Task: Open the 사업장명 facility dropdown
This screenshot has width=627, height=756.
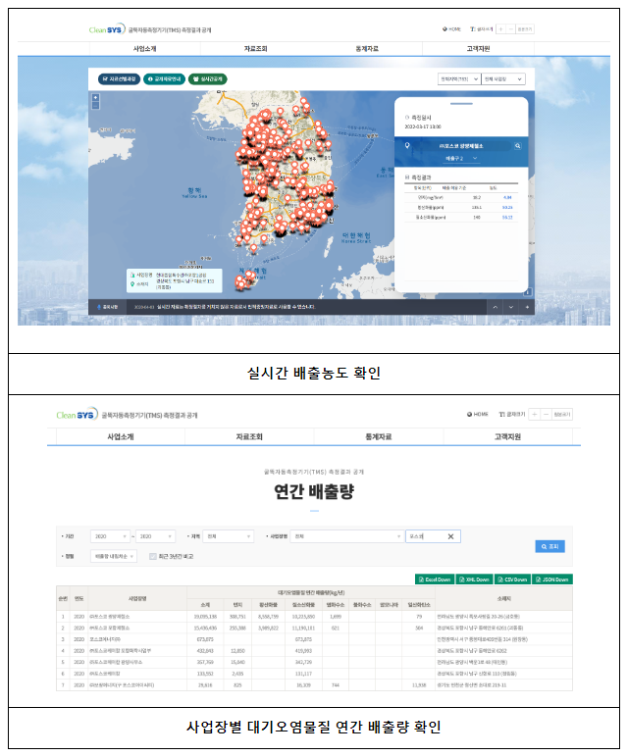Action: 346,536
